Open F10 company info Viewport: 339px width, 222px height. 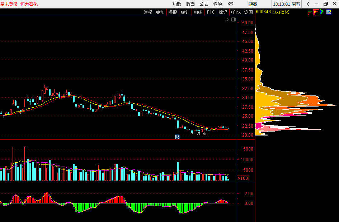click(210, 12)
